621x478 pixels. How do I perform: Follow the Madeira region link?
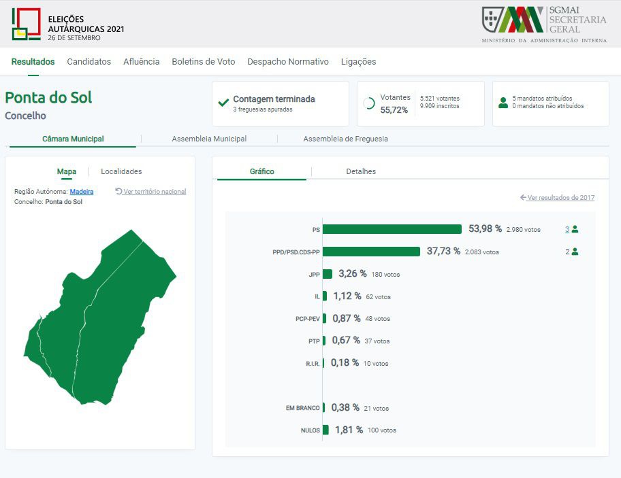point(82,192)
